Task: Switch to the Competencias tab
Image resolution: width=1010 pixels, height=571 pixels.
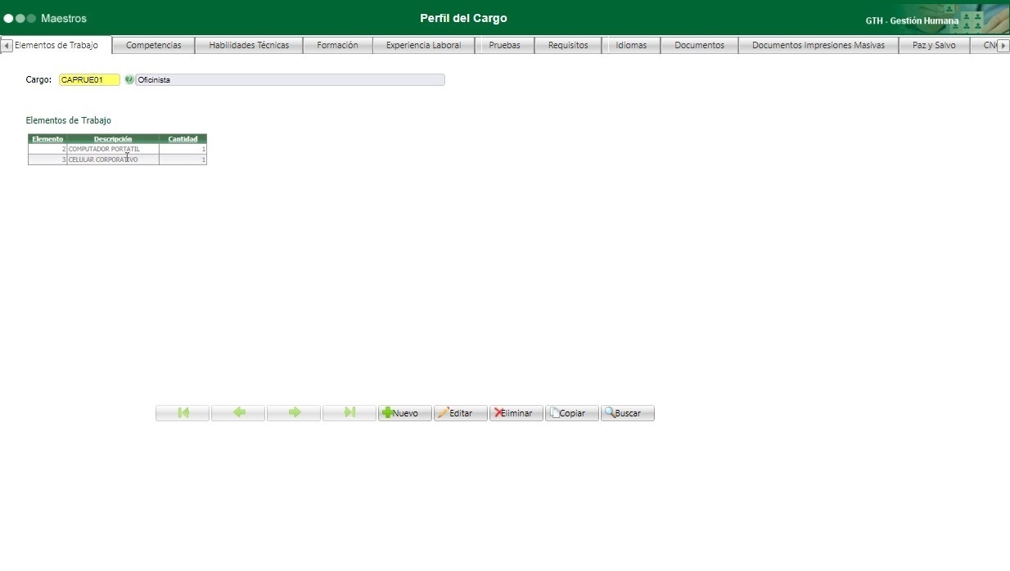Action: pyautogui.click(x=154, y=46)
